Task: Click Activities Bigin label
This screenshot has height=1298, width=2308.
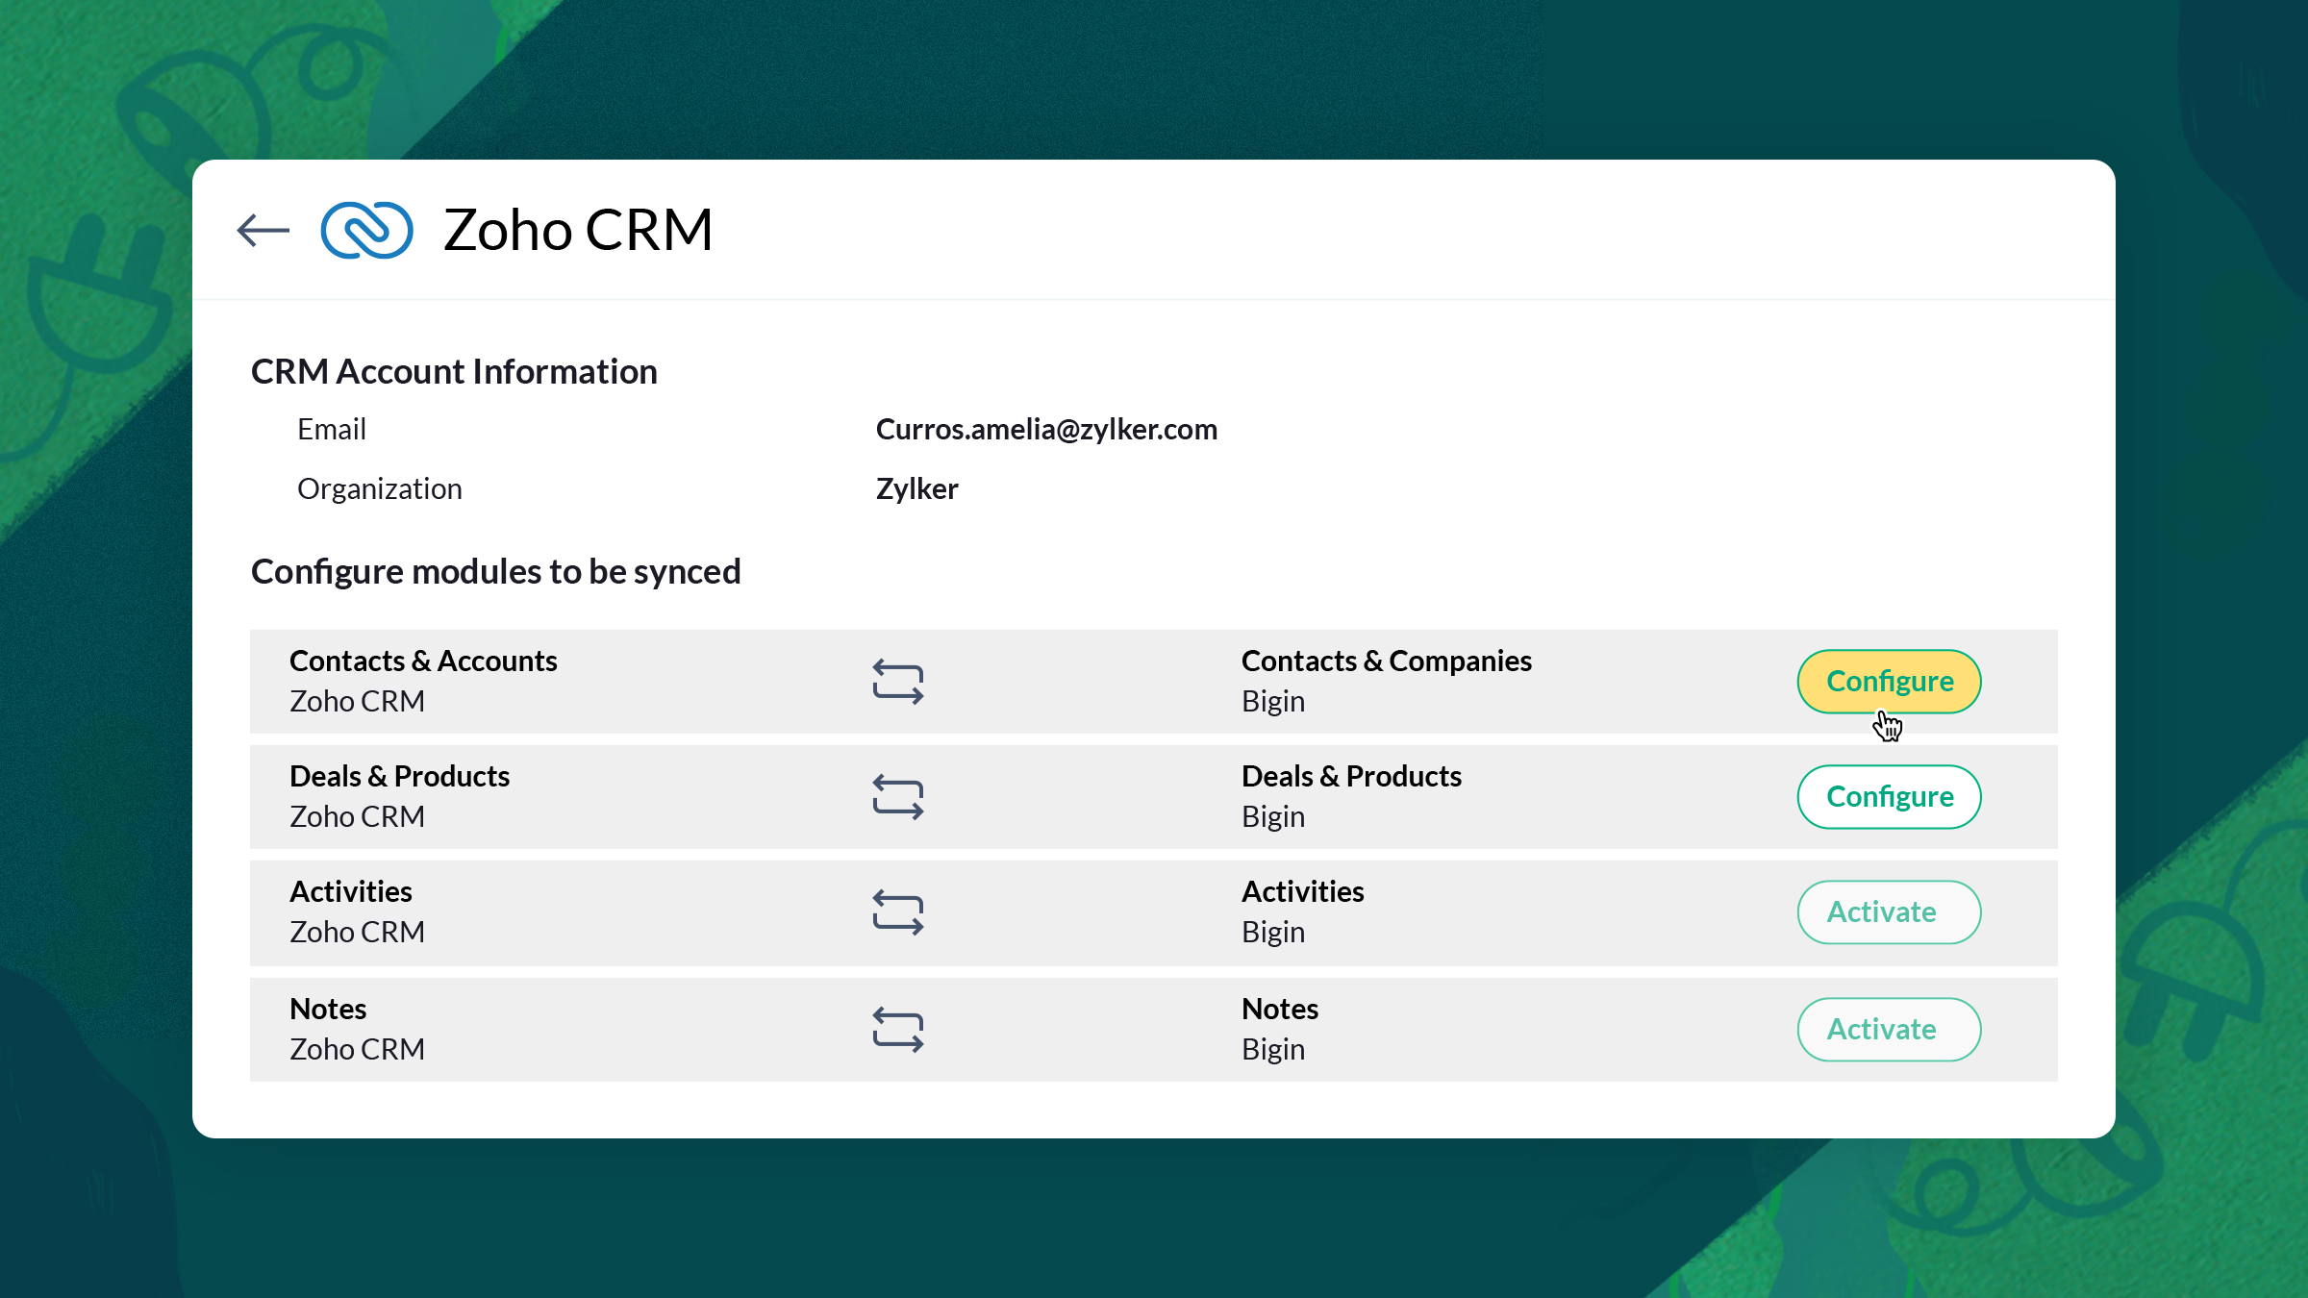Action: tap(1302, 912)
